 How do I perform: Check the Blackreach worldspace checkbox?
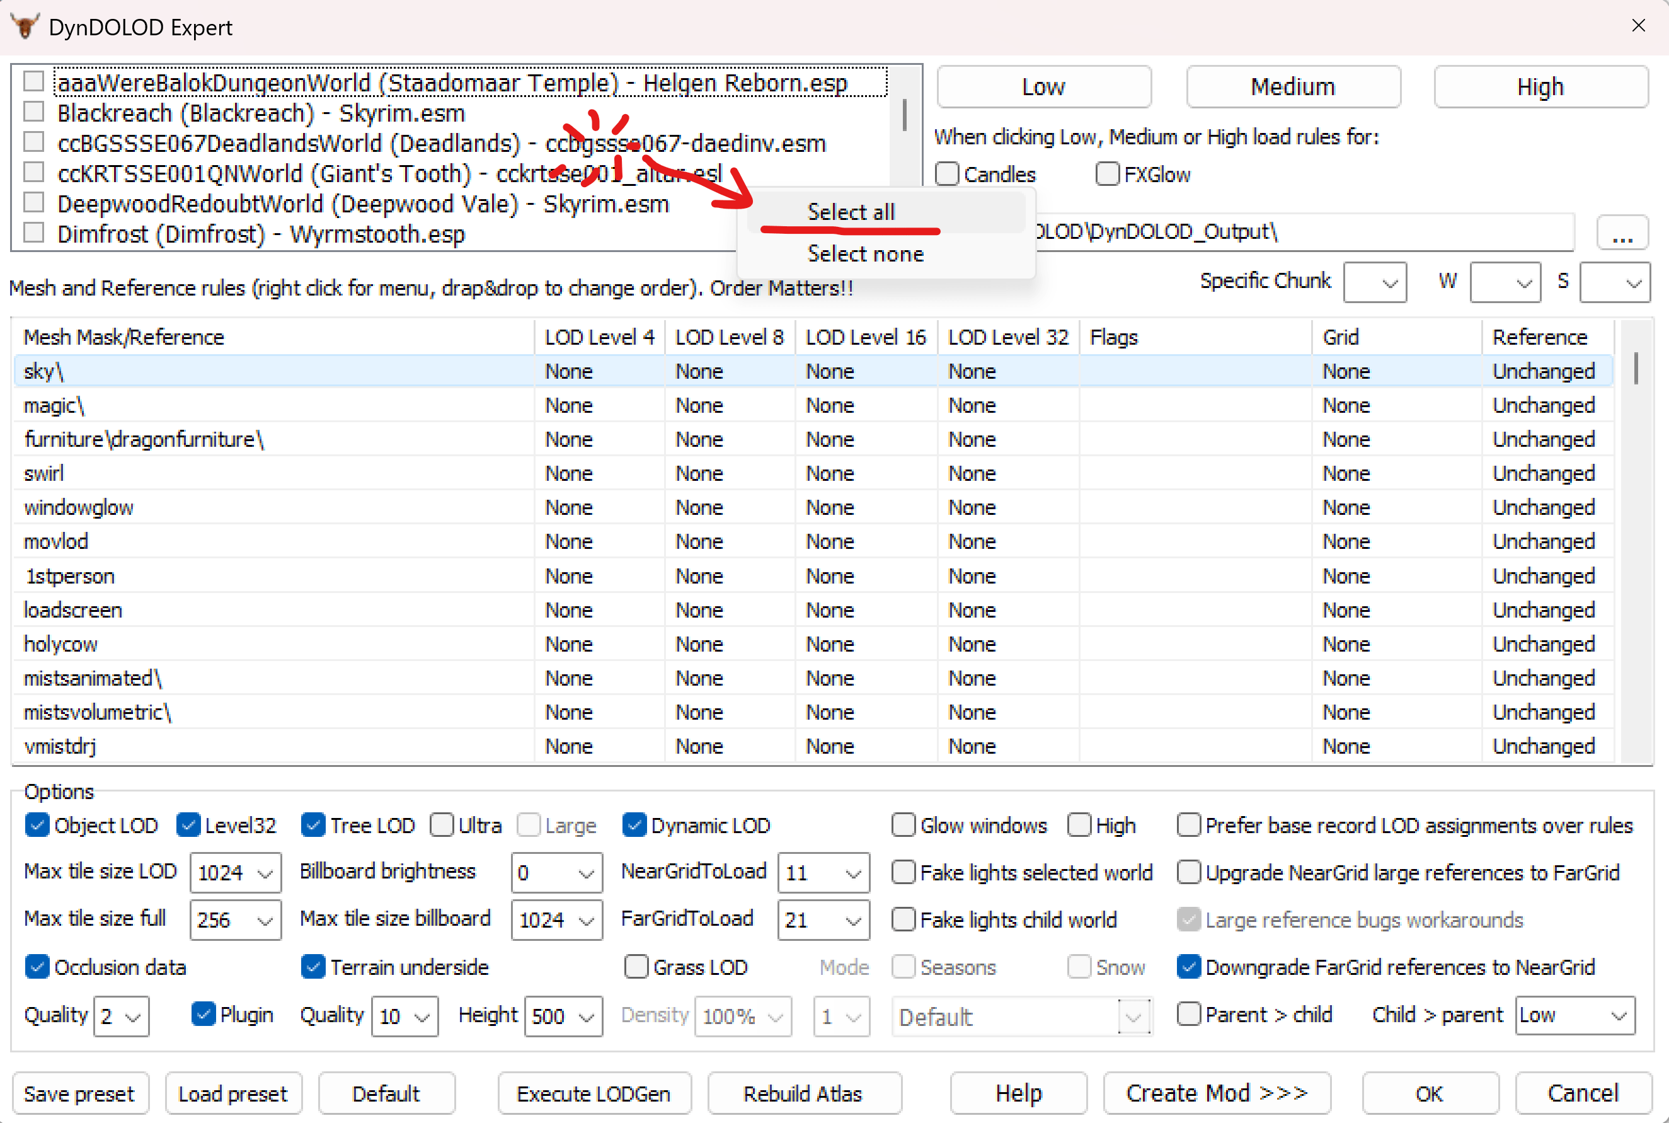pos(33,112)
